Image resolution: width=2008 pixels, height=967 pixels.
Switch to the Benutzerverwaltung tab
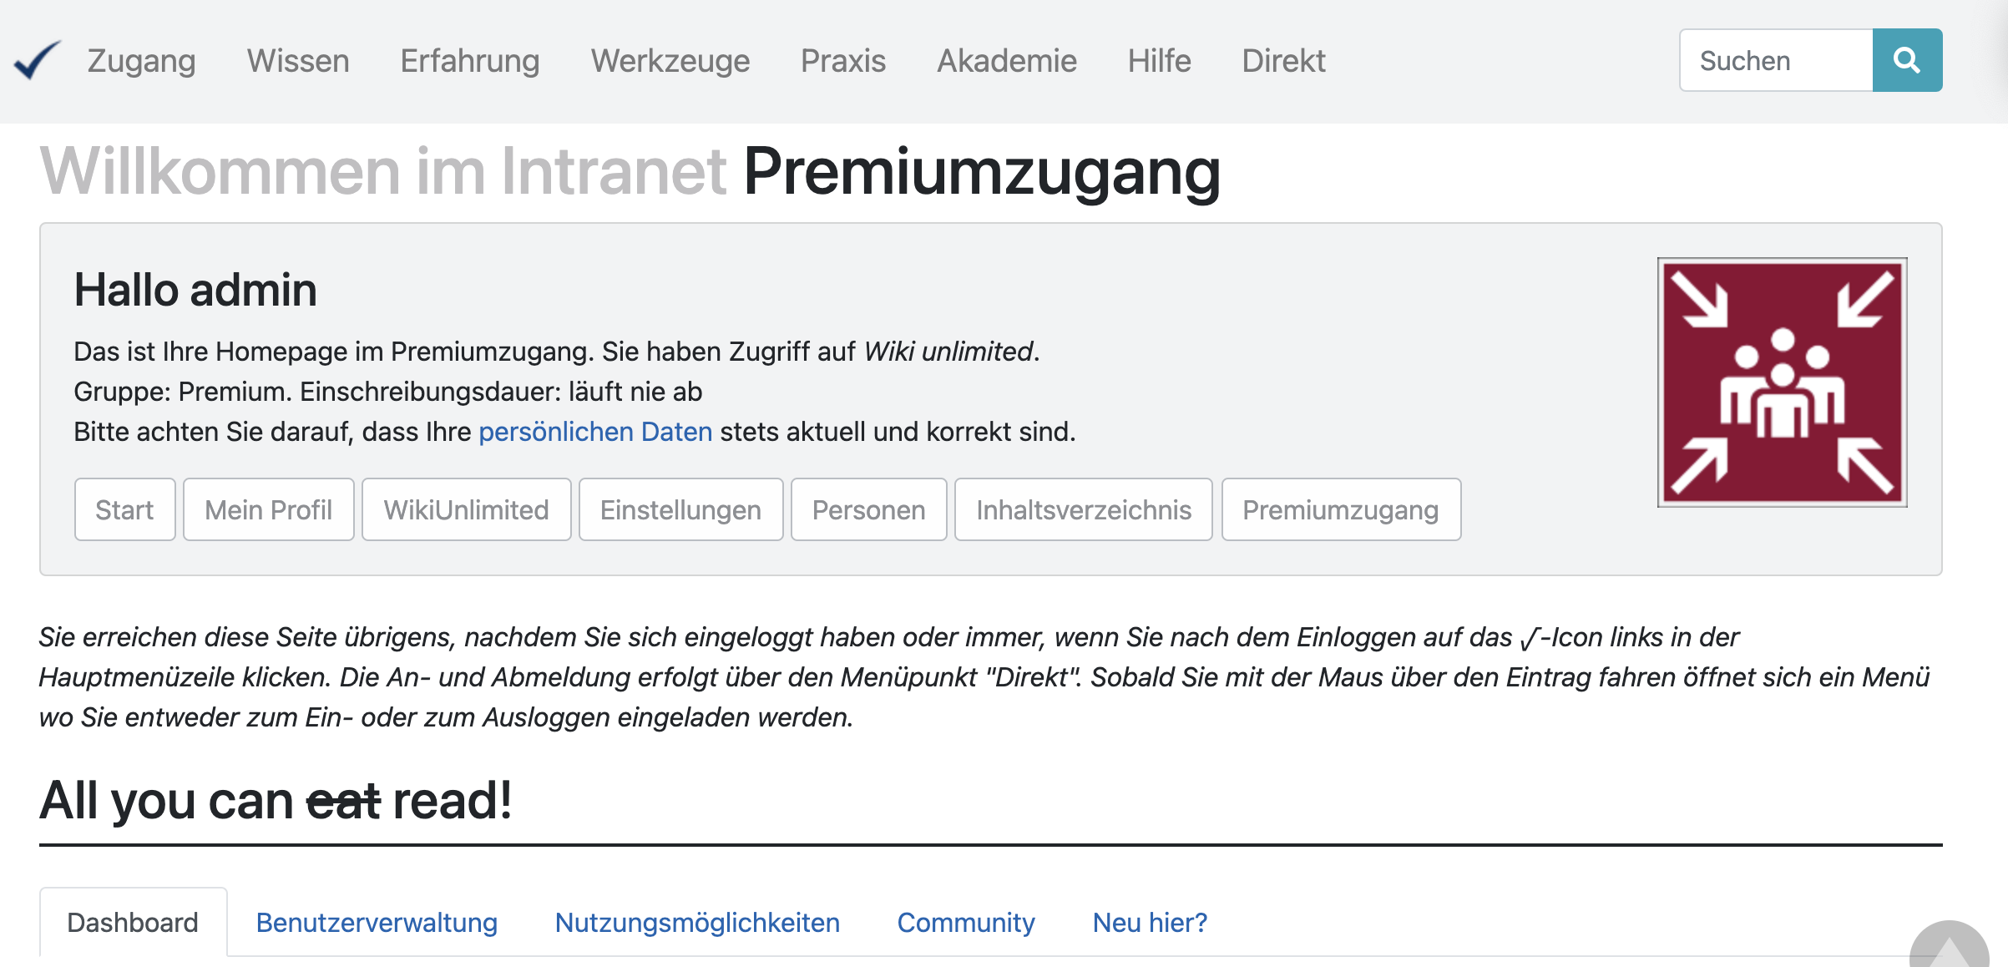[376, 922]
